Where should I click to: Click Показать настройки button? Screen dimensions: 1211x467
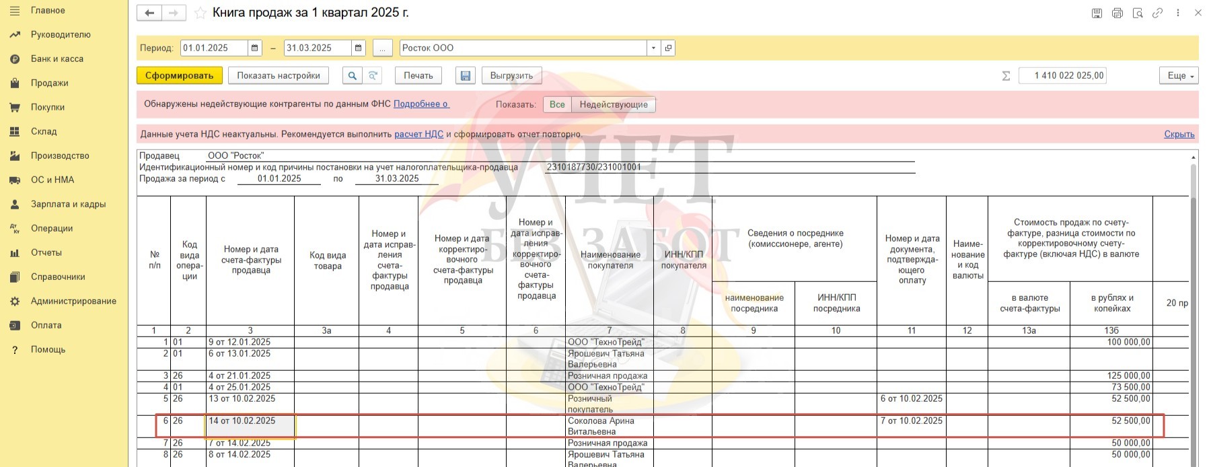279,75
